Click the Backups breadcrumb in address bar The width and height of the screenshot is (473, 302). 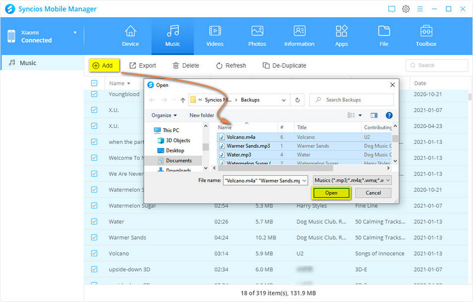pyautogui.click(x=250, y=100)
